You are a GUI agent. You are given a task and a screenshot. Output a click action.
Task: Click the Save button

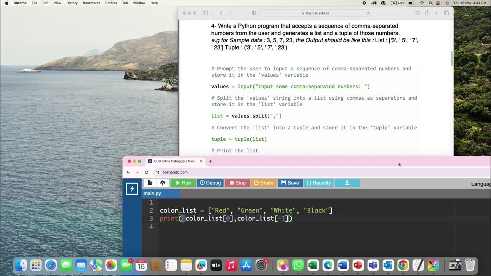(x=290, y=183)
